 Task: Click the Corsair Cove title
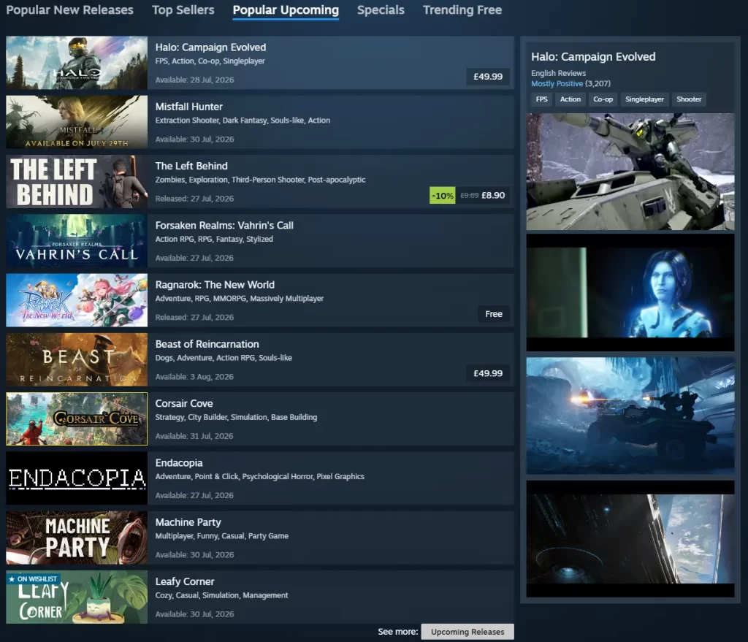[x=184, y=403]
